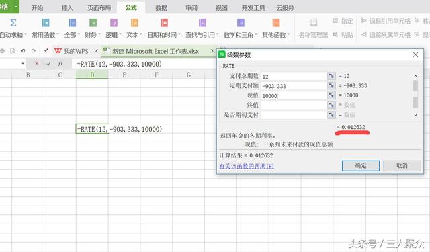The width and height of the screenshot is (430, 252).
Task: Click the empty 终值 input field
Action: pos(294,105)
